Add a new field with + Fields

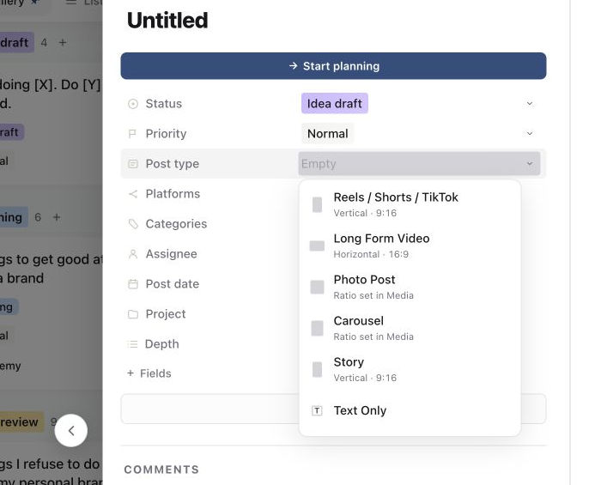coord(149,373)
